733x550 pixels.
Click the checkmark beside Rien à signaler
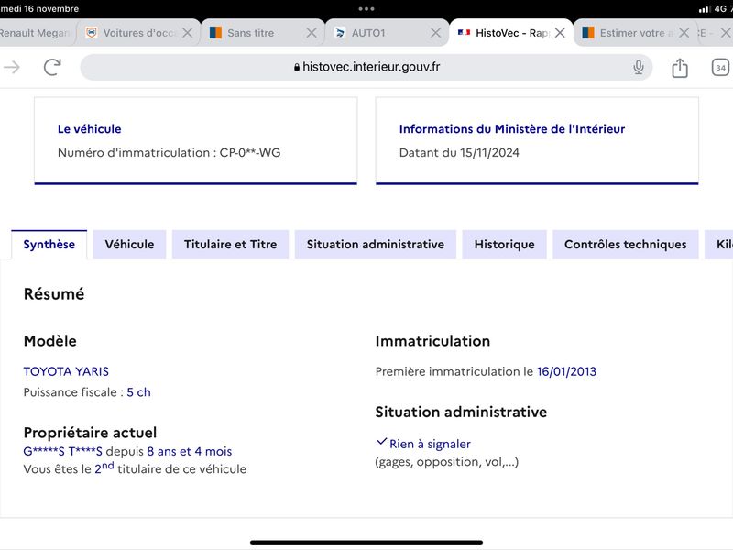(x=381, y=441)
